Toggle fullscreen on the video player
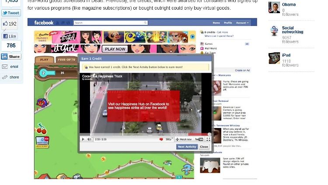 tap(208, 139)
